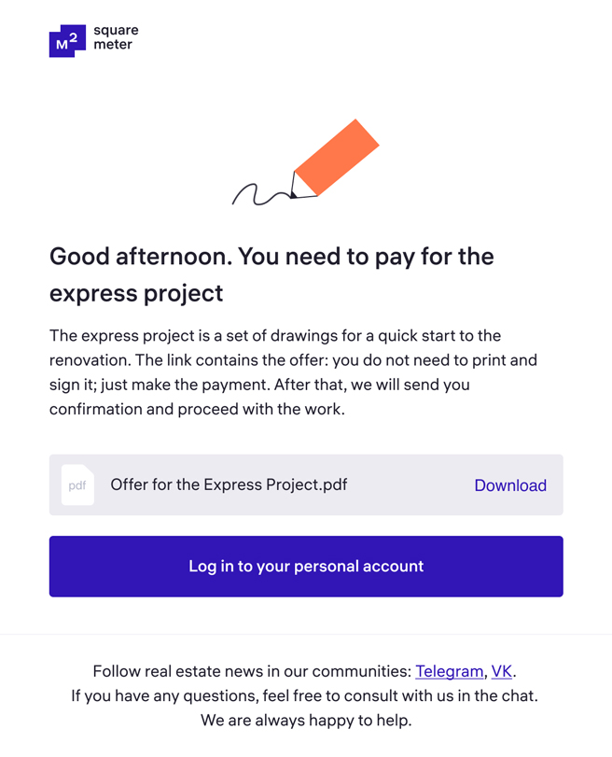
Task: Click the "square meter" brand name text
Action: point(116,37)
